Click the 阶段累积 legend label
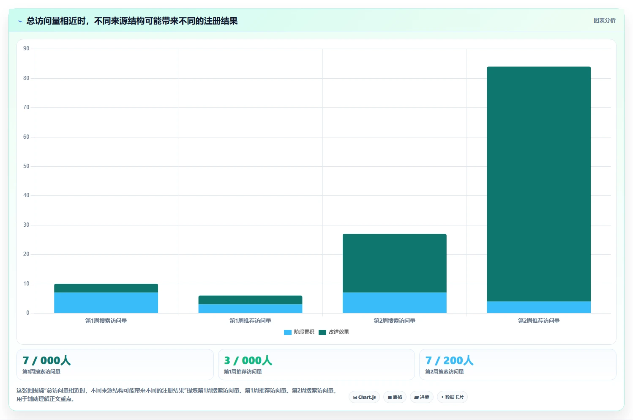 (304, 332)
